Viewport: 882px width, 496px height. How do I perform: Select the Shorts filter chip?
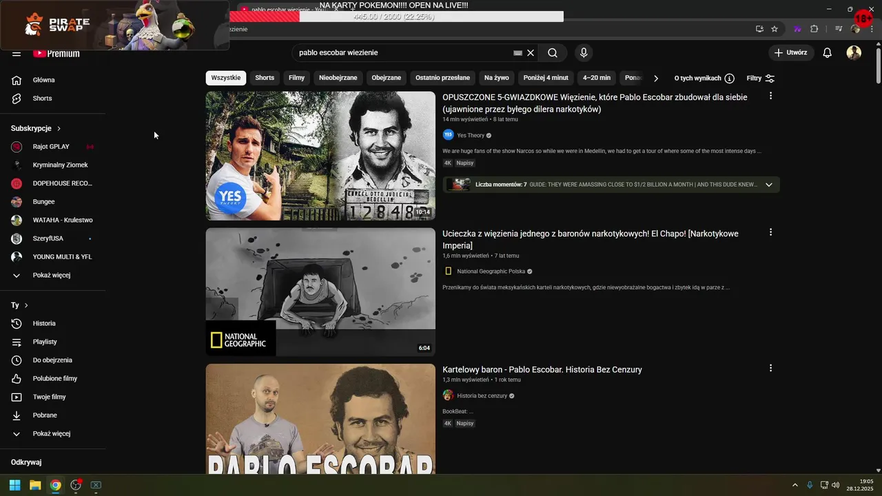[x=265, y=78]
